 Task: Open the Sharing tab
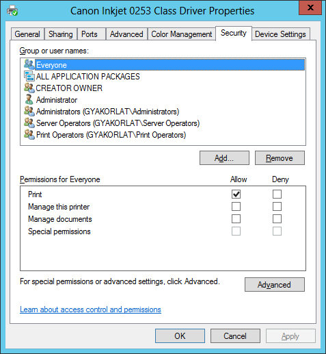tap(61, 34)
